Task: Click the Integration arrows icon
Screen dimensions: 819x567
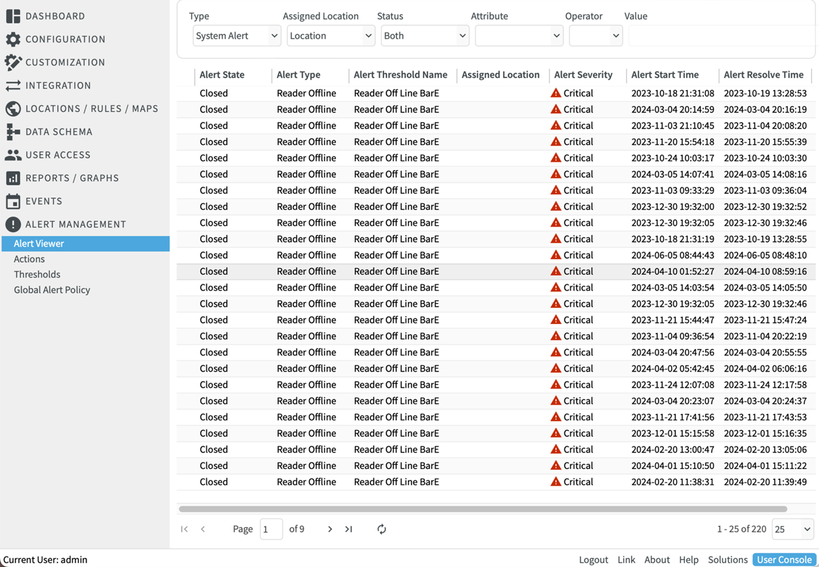Action: (13, 85)
